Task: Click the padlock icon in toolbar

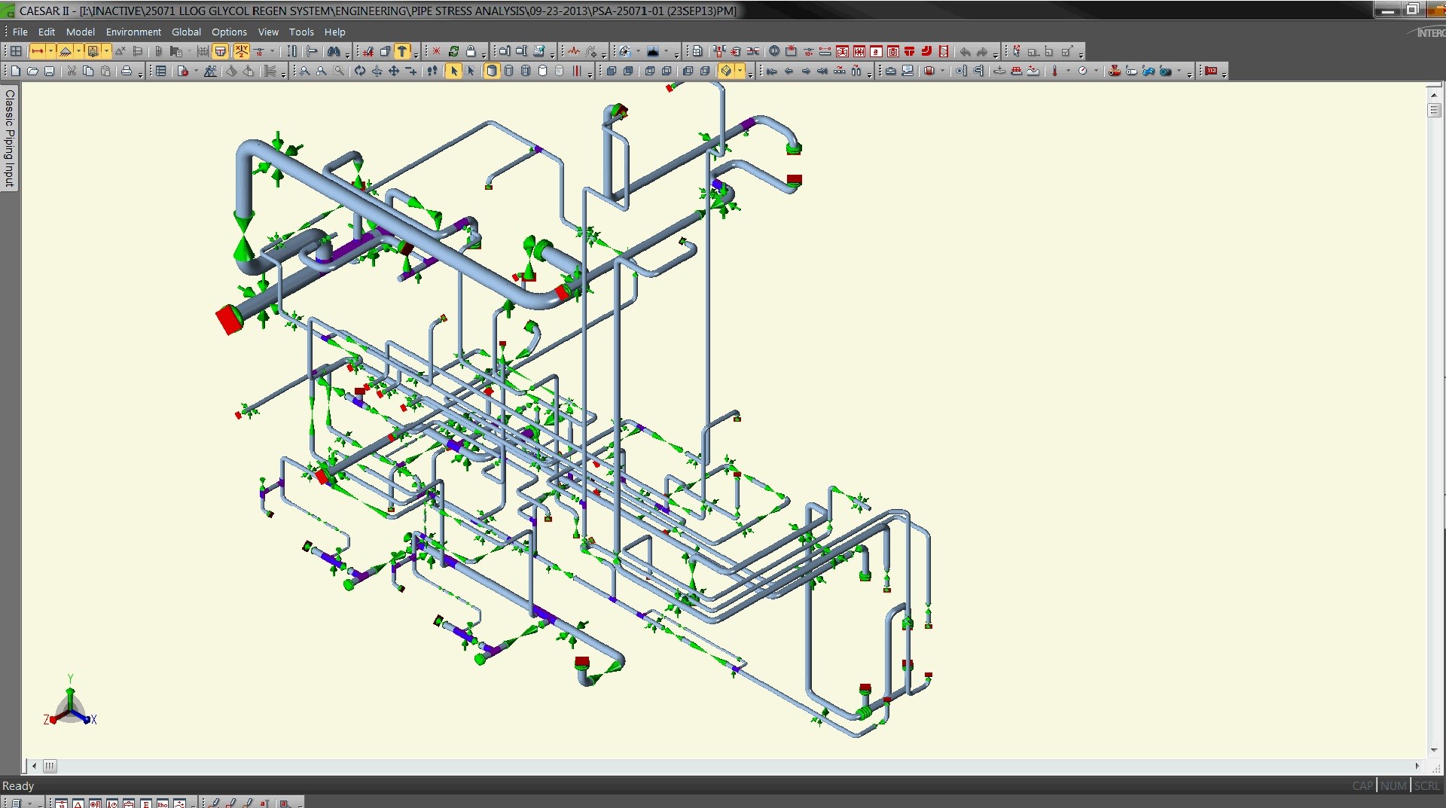Action: click(471, 51)
